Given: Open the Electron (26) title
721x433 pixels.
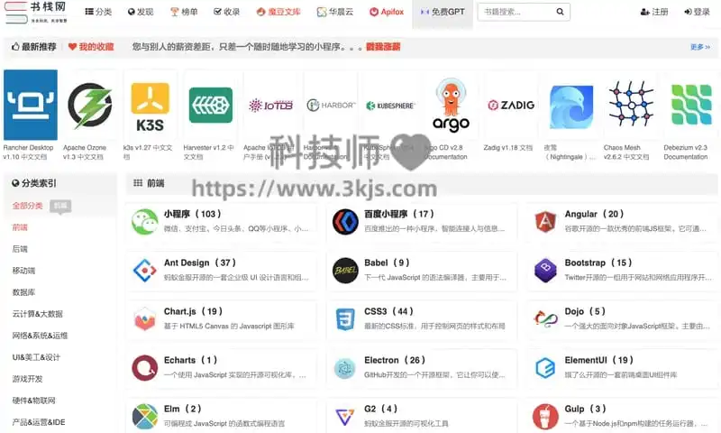Looking at the screenshot, I should pyautogui.click(x=395, y=360).
